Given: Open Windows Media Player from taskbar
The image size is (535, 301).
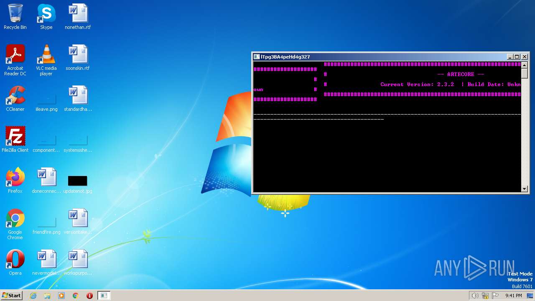Looking at the screenshot, I should (x=61, y=296).
